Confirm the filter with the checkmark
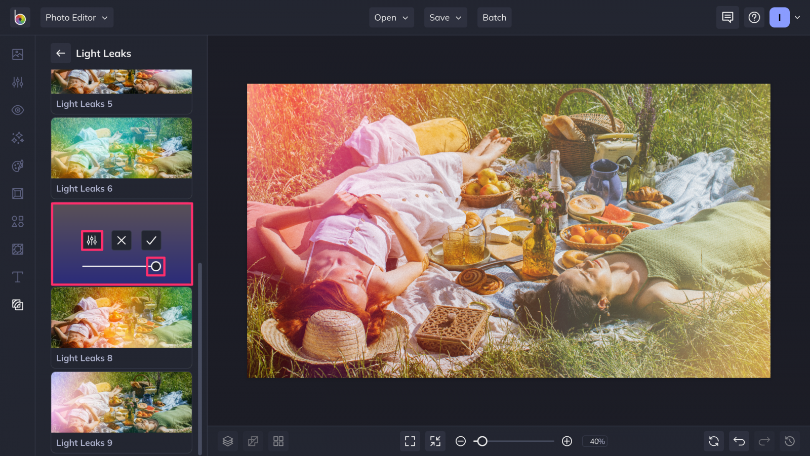810x456 pixels. (x=150, y=240)
